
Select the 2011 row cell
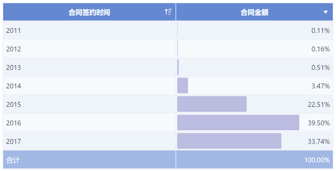click(14, 31)
